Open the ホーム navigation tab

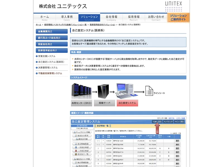point(45,18)
